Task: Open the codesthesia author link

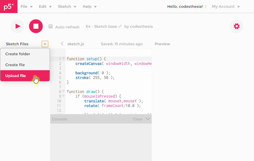Action: pyautogui.click(x=141, y=27)
